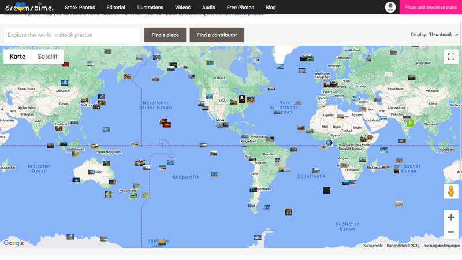
Task: Open Nutzungsbedingungen link on map footer
Action: point(441,245)
